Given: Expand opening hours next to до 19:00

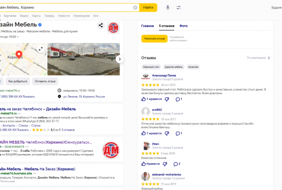Looking at the screenshot, I should [18, 37].
